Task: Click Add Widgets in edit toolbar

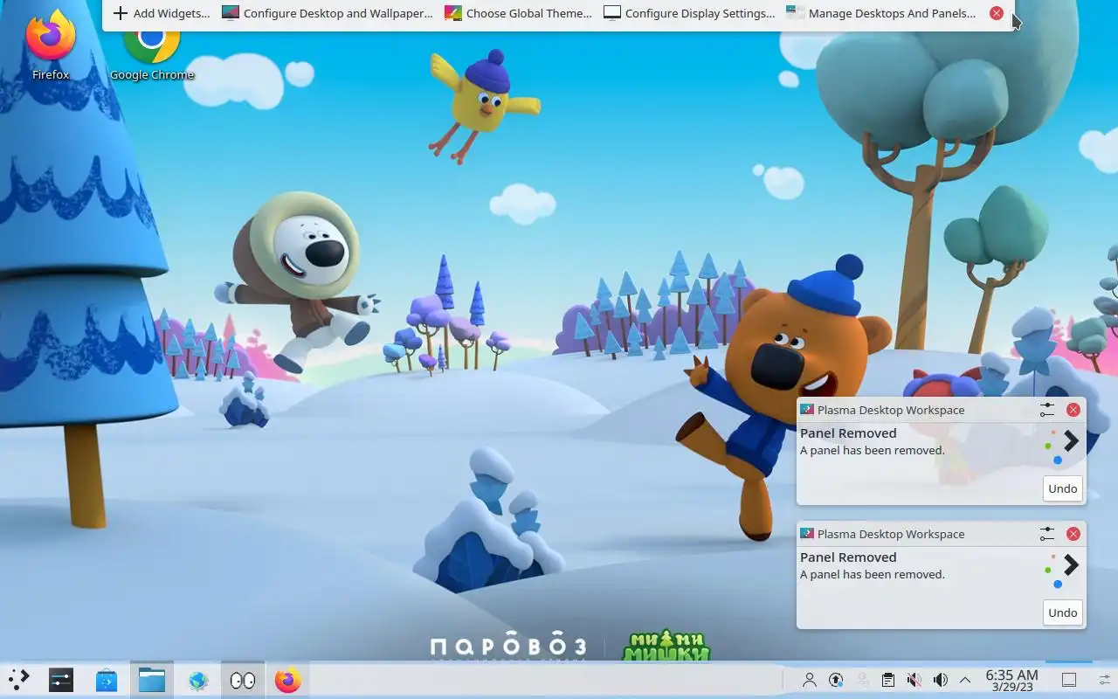Action: tap(162, 13)
